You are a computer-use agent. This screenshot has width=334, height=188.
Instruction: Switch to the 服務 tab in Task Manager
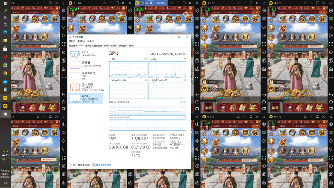(x=131, y=45)
